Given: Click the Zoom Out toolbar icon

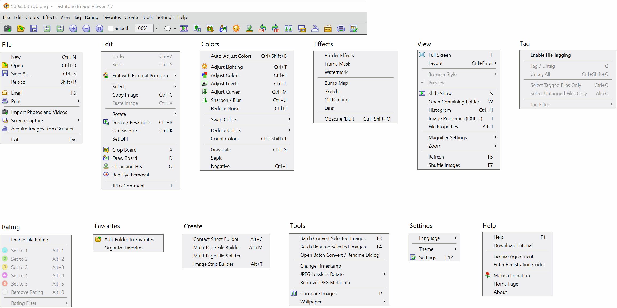Looking at the screenshot, I should click(x=86, y=28).
